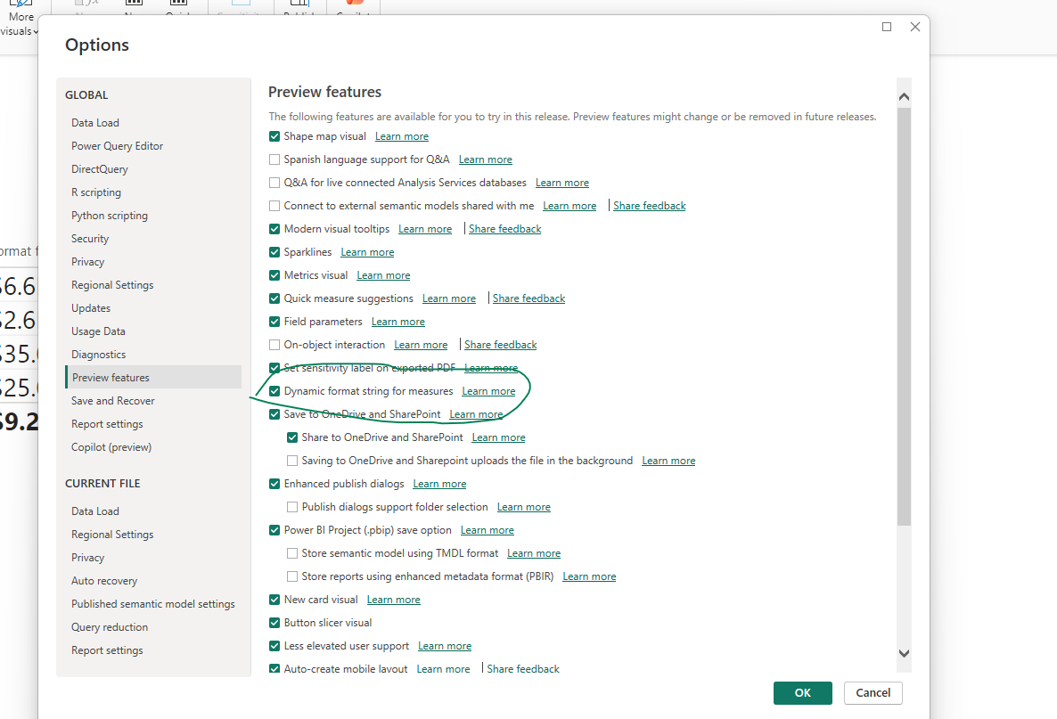Image resolution: width=1057 pixels, height=719 pixels.
Task: Select Power Query Editor options
Action: (x=118, y=145)
